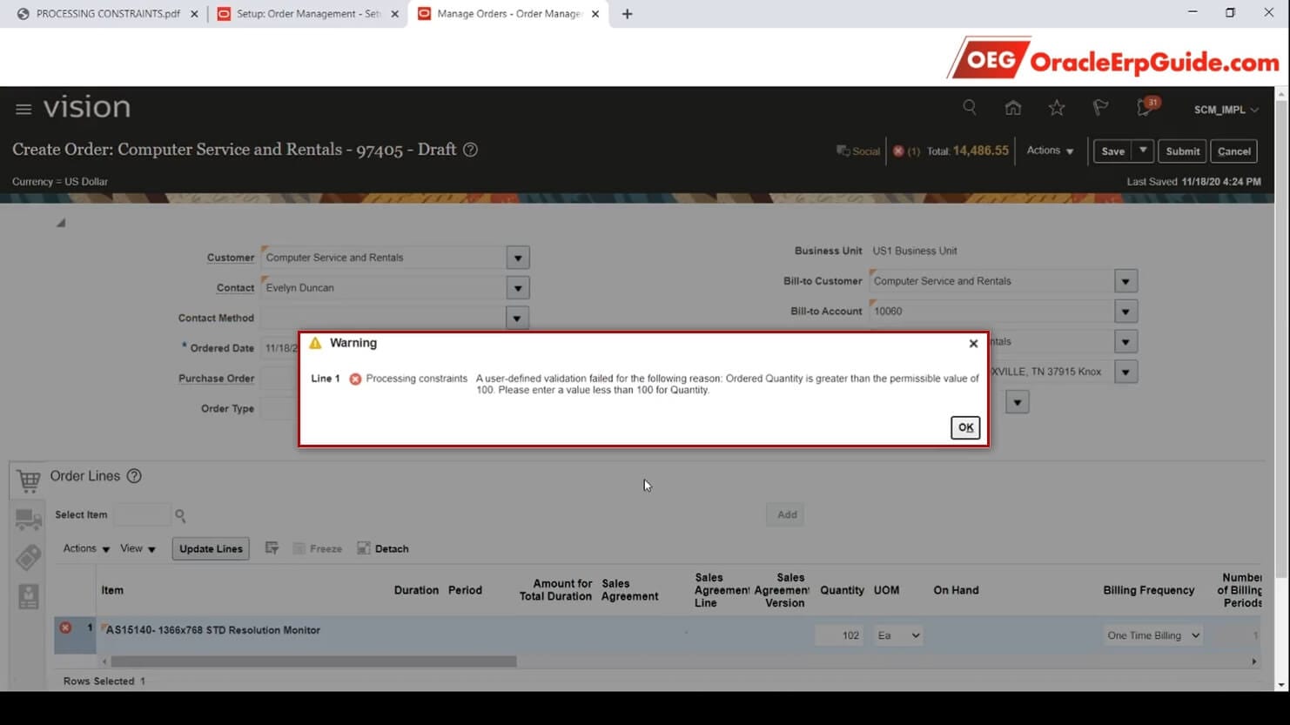Open the Save split-button arrow
Image resolution: width=1290 pixels, height=725 pixels.
click(x=1143, y=151)
